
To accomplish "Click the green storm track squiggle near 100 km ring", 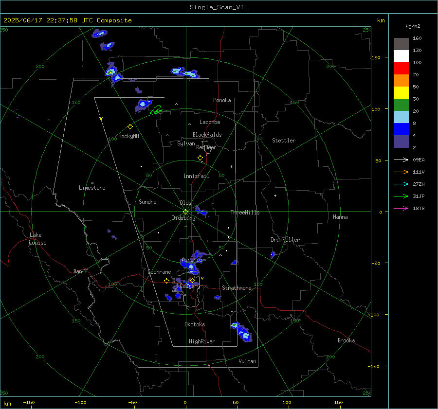I will (156, 110).
